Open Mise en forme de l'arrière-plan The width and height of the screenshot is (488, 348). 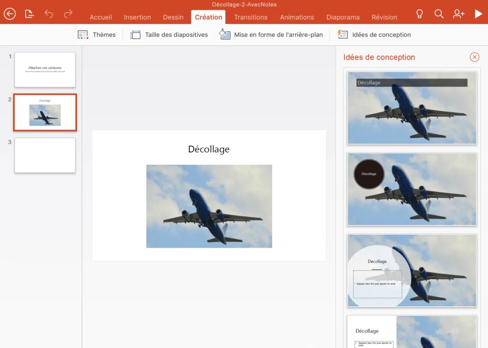click(278, 35)
